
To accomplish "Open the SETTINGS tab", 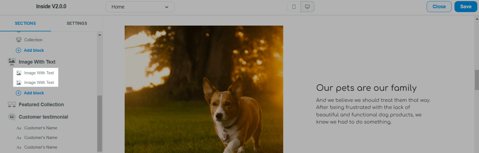I will (x=77, y=23).
